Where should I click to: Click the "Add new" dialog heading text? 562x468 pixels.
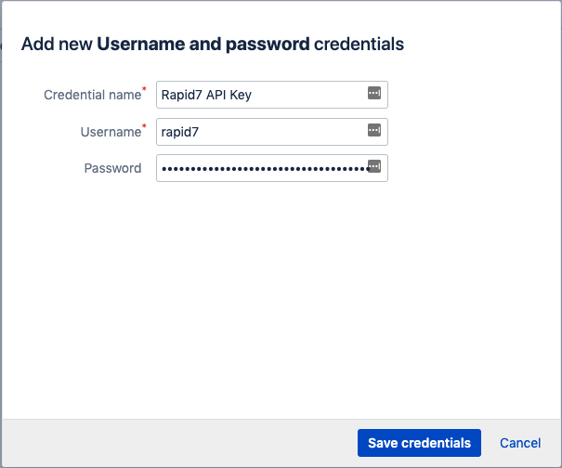tap(57, 44)
